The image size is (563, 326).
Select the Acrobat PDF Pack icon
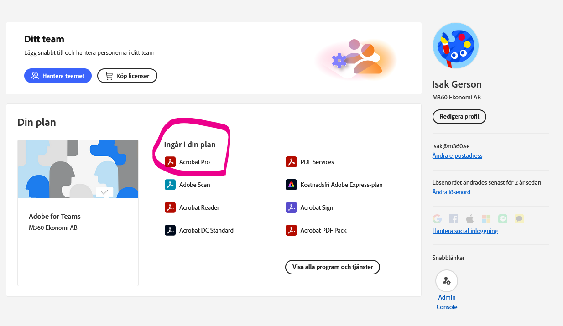click(x=291, y=230)
